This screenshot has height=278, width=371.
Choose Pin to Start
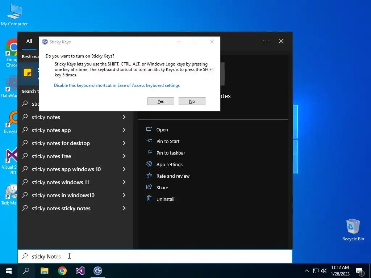168,142
